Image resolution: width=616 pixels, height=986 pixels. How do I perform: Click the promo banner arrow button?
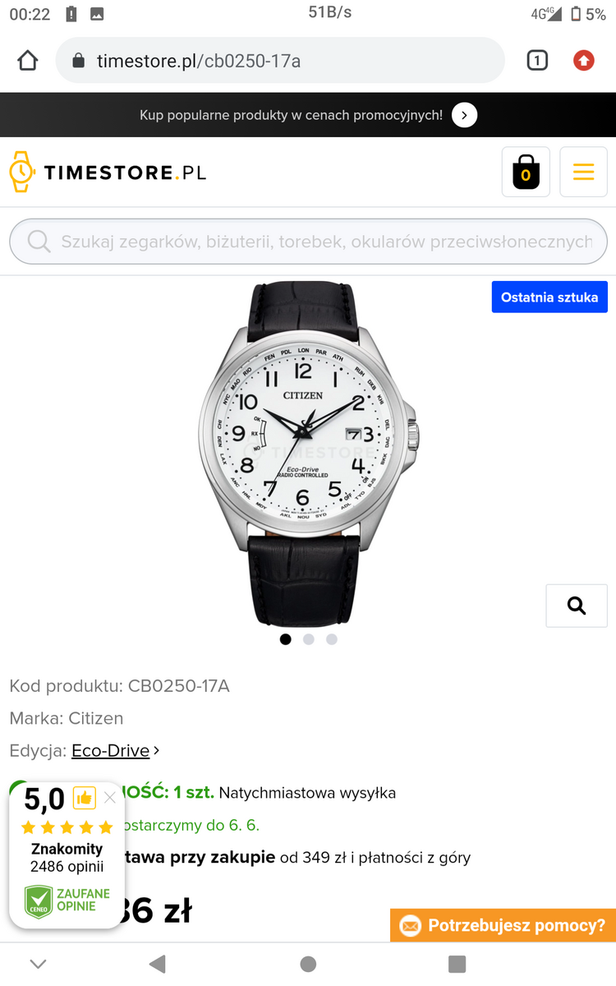tap(464, 115)
